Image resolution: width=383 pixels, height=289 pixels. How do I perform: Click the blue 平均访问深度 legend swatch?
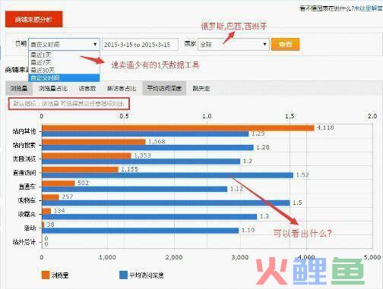(x=123, y=275)
